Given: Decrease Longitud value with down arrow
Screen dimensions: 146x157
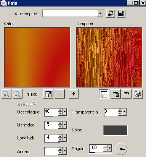Looking at the screenshot, I should tap(60, 140).
